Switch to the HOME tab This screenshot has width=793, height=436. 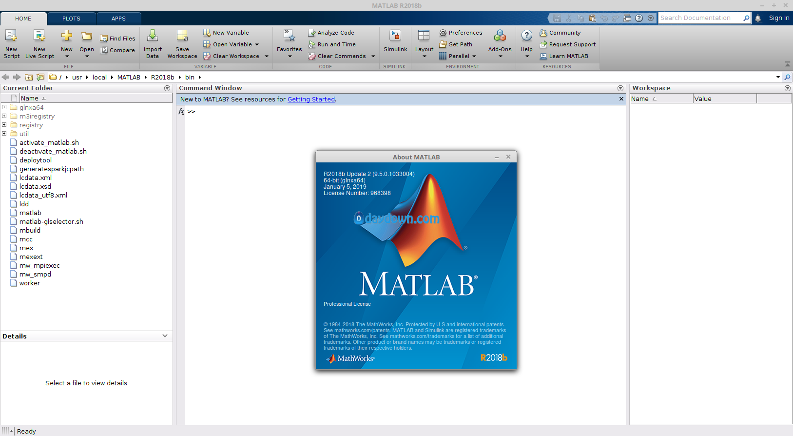coord(23,19)
